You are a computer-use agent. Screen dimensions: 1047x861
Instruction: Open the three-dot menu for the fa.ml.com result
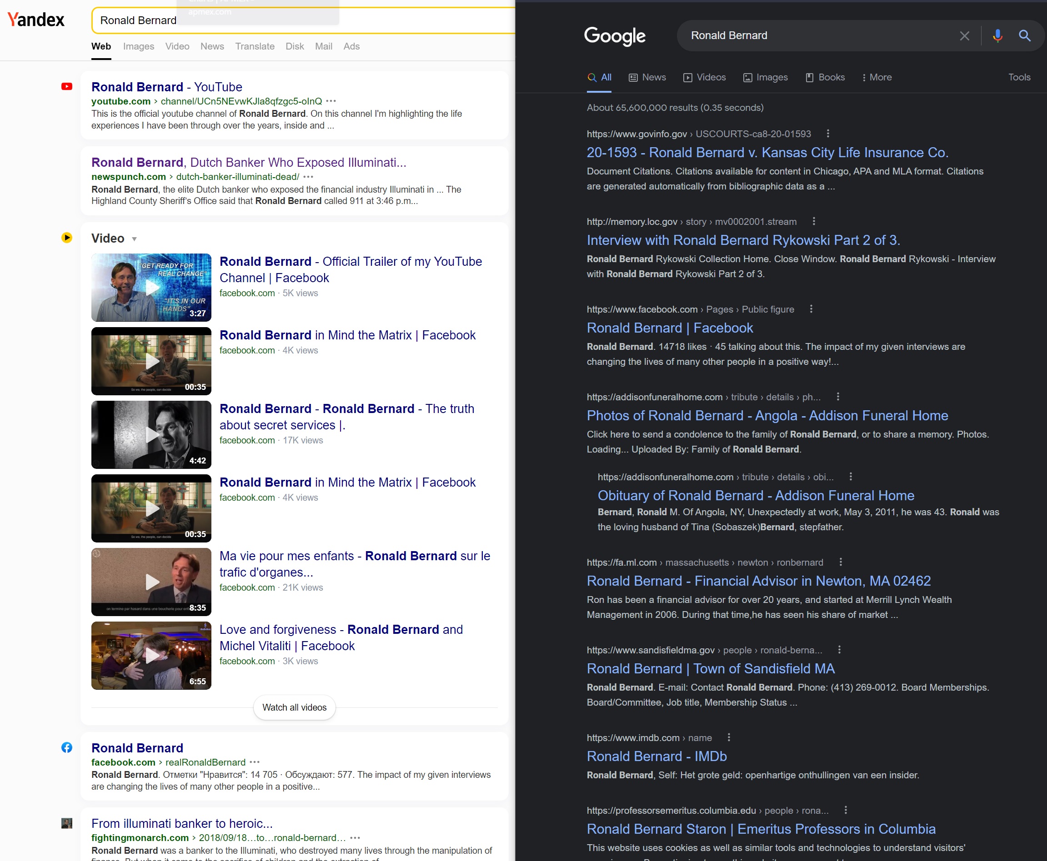pyautogui.click(x=840, y=562)
